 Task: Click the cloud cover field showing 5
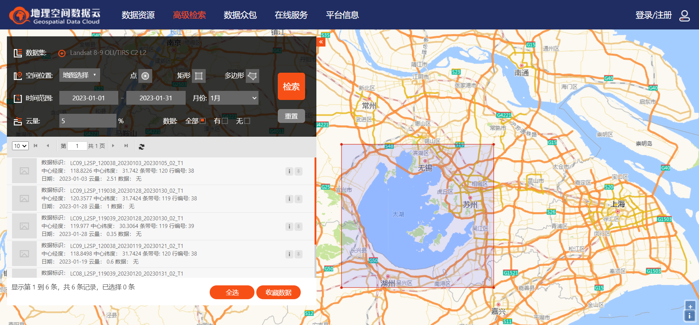tap(88, 121)
